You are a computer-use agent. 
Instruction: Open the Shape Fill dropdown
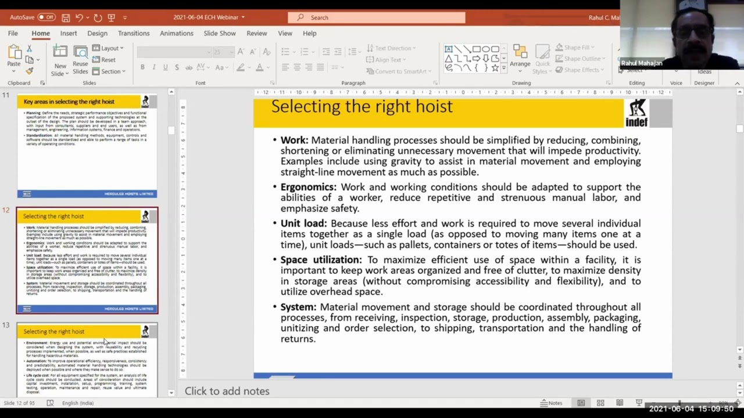pos(574,48)
